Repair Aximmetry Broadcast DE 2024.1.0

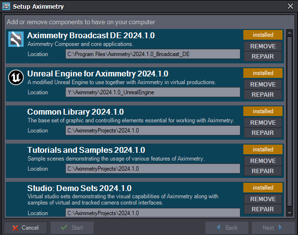coord(263,57)
